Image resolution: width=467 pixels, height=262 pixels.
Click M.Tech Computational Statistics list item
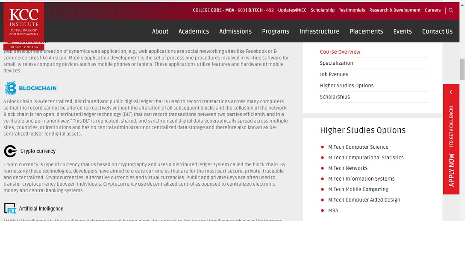click(x=366, y=158)
